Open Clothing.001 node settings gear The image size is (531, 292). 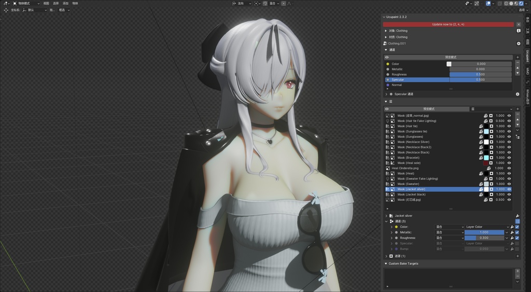(519, 44)
